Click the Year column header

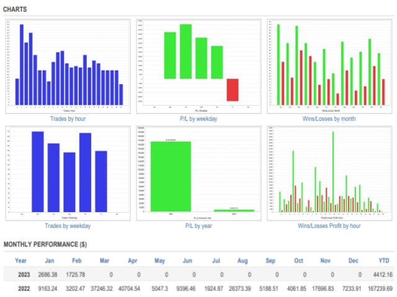tap(20, 260)
